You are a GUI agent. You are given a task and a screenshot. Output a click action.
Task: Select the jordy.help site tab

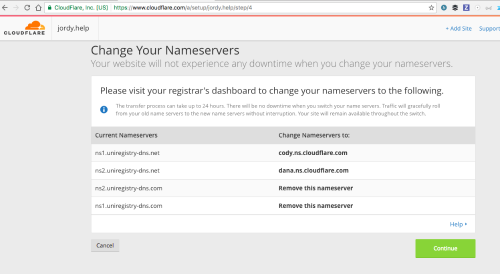click(x=73, y=28)
